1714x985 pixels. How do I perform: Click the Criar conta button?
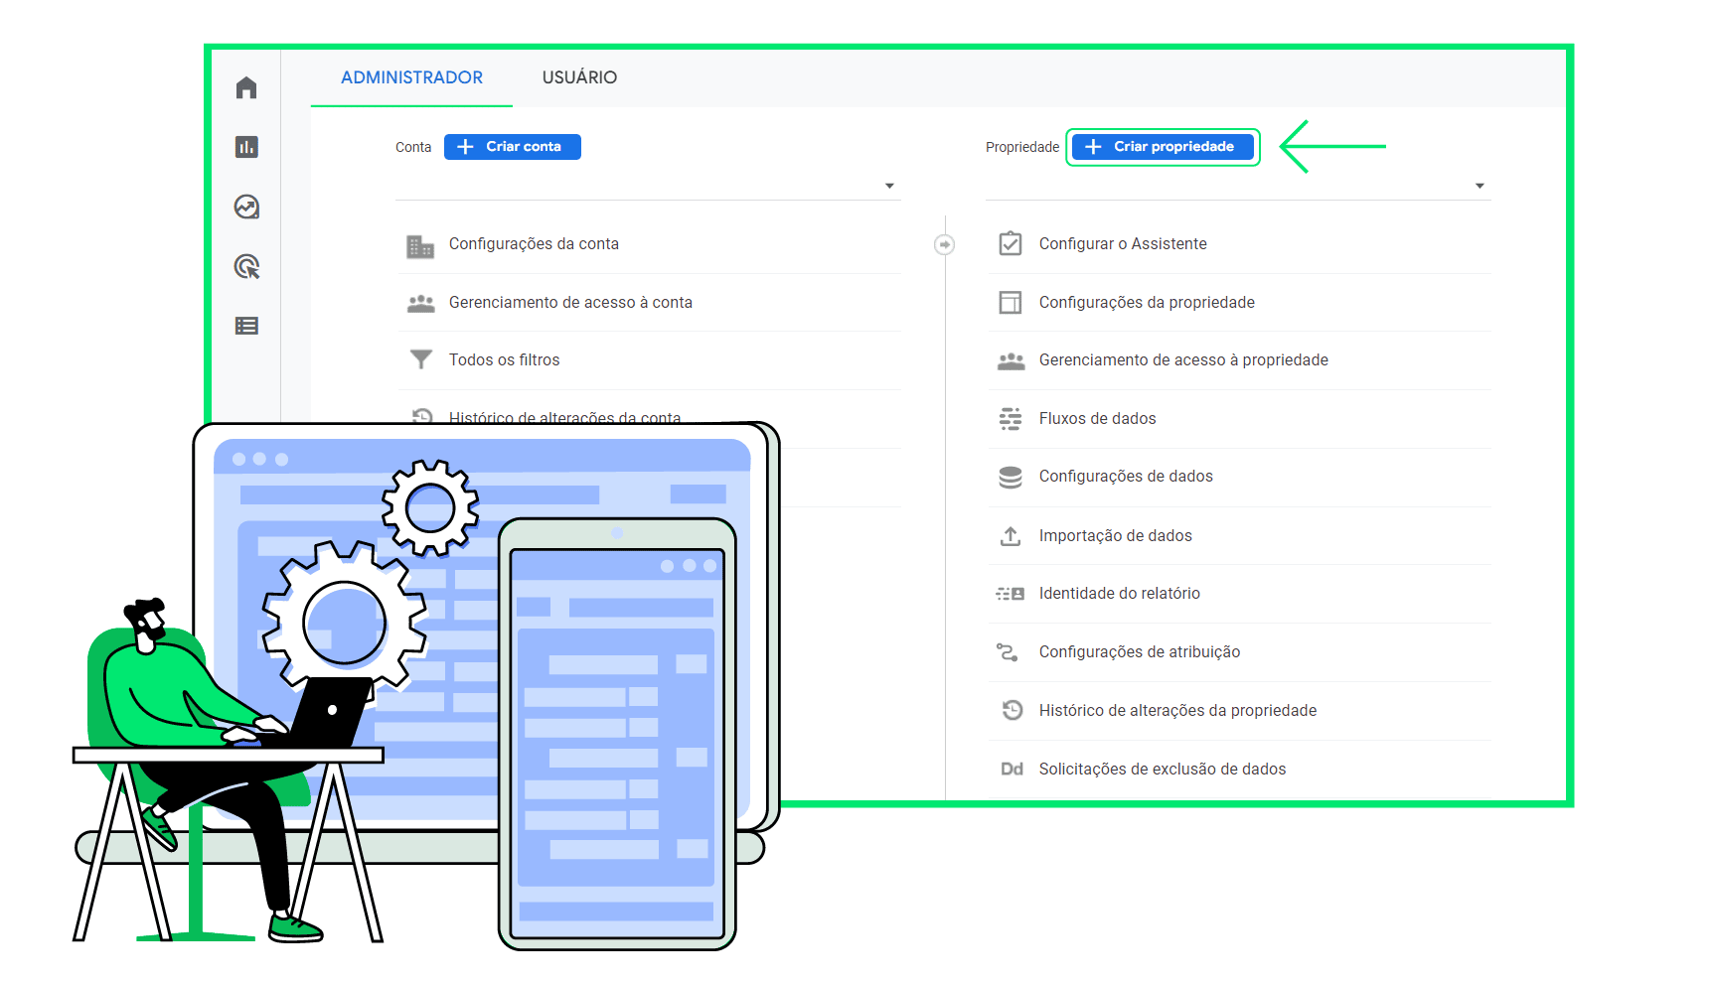[513, 147]
